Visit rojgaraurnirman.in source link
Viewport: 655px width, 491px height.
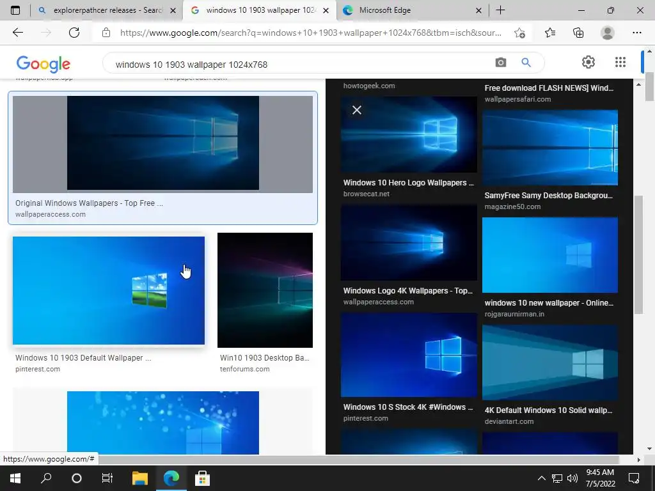click(514, 314)
